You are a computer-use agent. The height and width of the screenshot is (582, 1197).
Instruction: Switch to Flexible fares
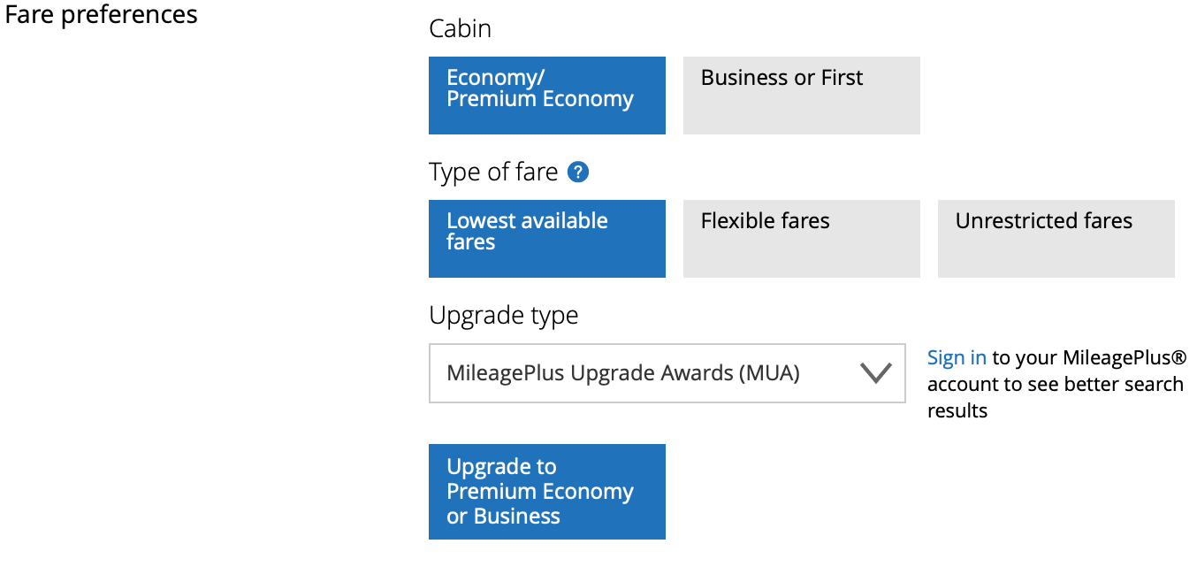pyautogui.click(x=802, y=239)
